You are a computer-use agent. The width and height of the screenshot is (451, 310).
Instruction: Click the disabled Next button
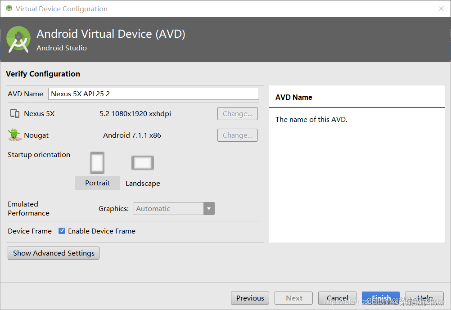tap(293, 298)
